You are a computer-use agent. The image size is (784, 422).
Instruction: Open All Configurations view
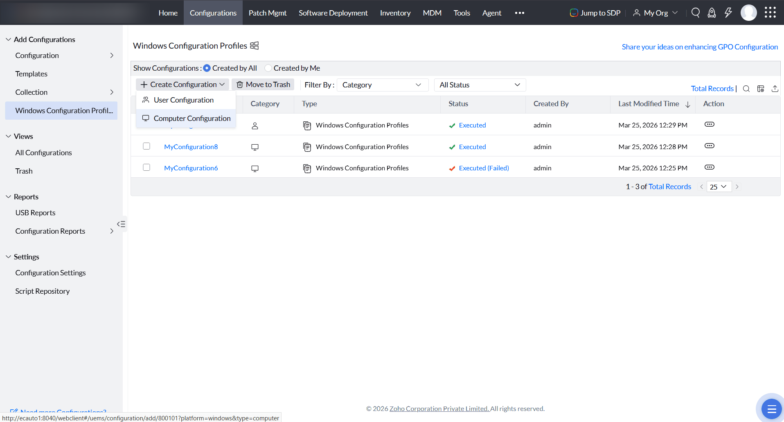coord(44,153)
